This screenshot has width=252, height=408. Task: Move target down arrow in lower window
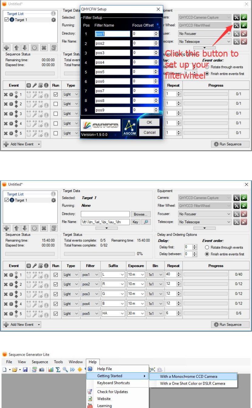click(x=25, y=228)
